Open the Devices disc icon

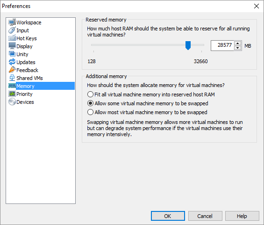point(12,102)
